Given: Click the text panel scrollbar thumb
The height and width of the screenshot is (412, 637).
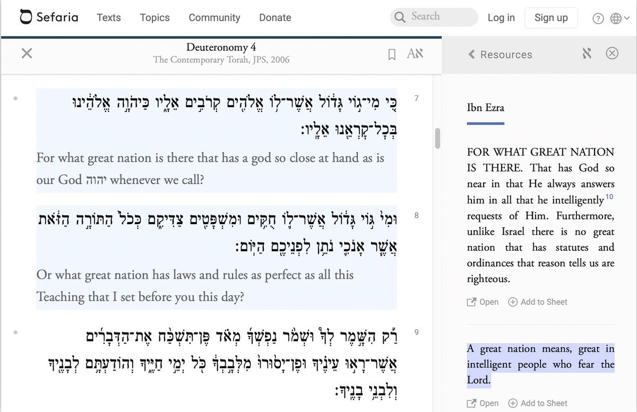Looking at the screenshot, I should point(438,139).
